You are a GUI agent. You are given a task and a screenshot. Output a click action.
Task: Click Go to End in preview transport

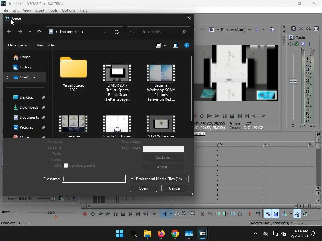[247, 116]
